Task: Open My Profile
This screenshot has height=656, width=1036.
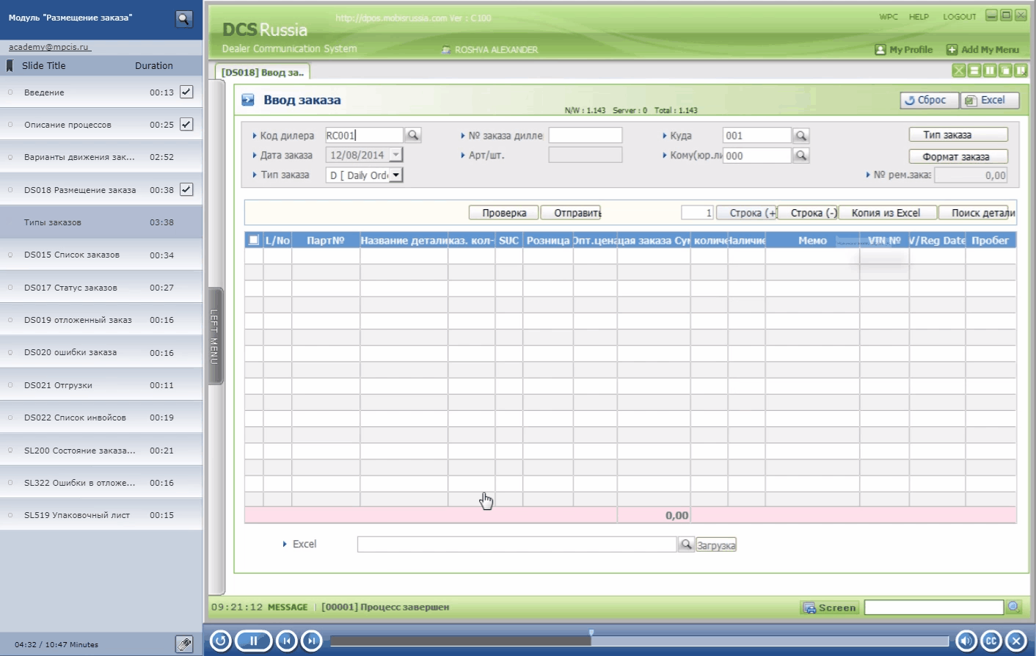Action: coord(904,49)
